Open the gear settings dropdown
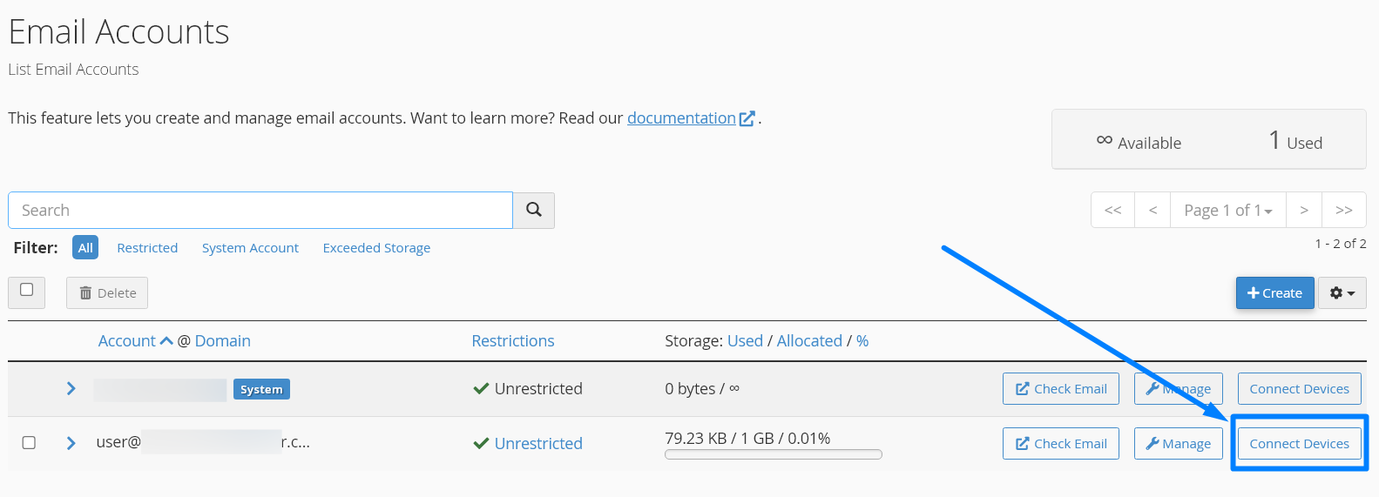1379x497 pixels. 1342,293
